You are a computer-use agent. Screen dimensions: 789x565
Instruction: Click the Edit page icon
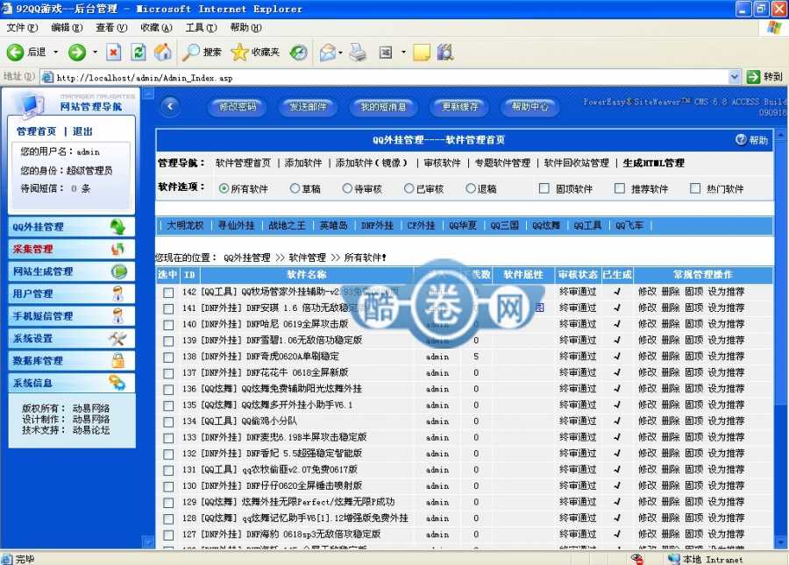386,53
